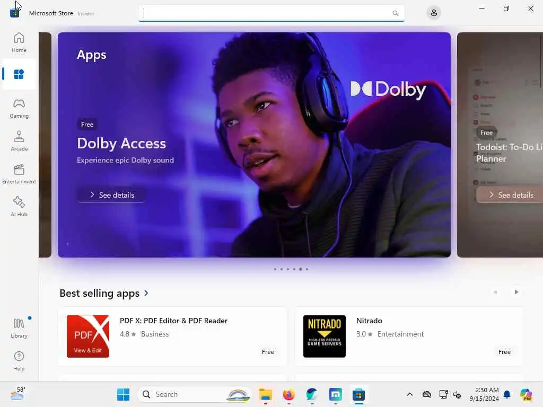Open the Nitrado app title
The width and height of the screenshot is (543, 407).
click(x=369, y=321)
